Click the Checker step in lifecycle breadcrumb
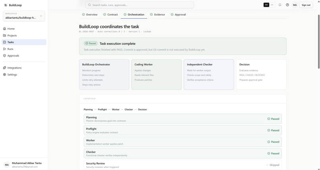320x170 pixels. point(129,109)
